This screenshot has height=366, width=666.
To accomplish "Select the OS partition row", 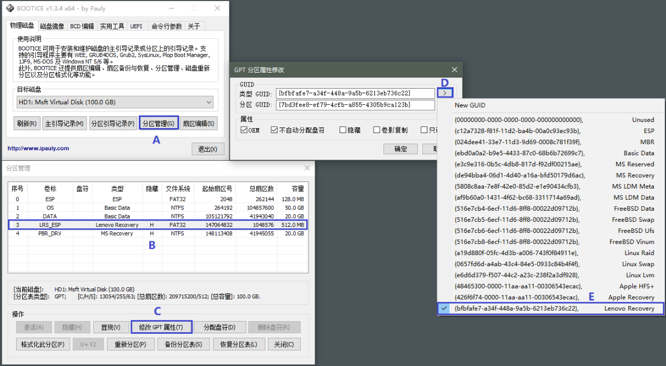I will [x=158, y=207].
